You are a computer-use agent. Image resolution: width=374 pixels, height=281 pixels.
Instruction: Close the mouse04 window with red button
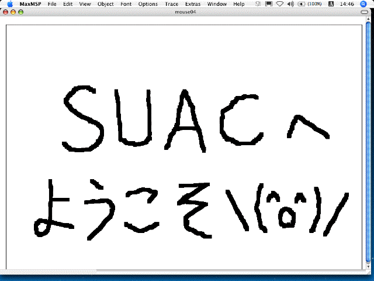point(5,12)
